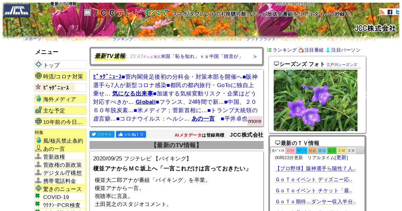Image resolution: width=402 pixels, height=211 pixels.
Task: Click the person icon next to あの一言
Action: coord(39,148)
